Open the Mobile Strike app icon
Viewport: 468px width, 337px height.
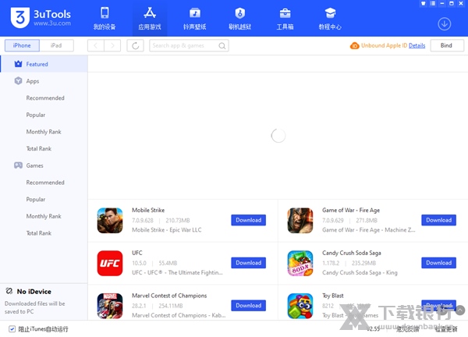[110, 220]
